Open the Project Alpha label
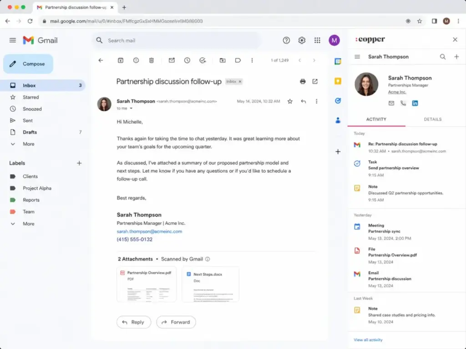 (x=37, y=188)
